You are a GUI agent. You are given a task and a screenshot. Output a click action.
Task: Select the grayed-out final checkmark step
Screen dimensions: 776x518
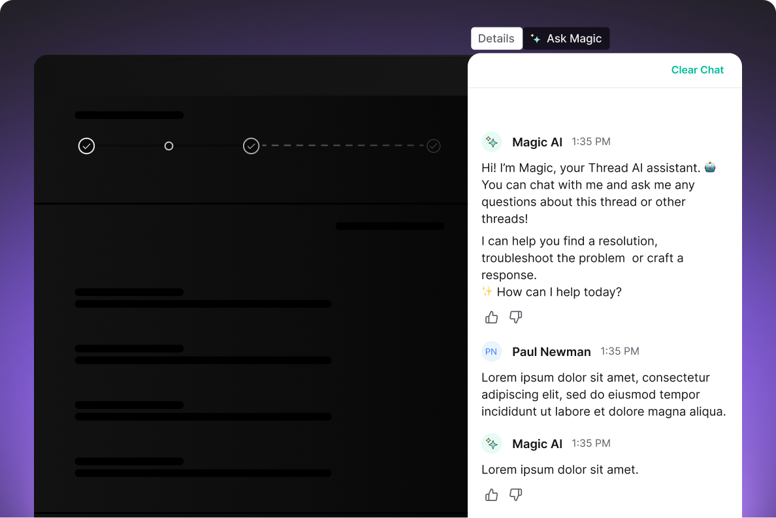[x=433, y=146]
